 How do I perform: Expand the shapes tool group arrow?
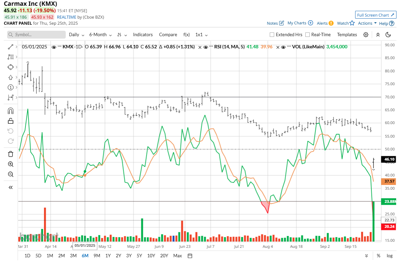tap(16, 67)
